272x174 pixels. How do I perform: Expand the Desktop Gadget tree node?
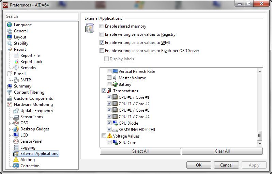pyautogui.click(x=10, y=129)
